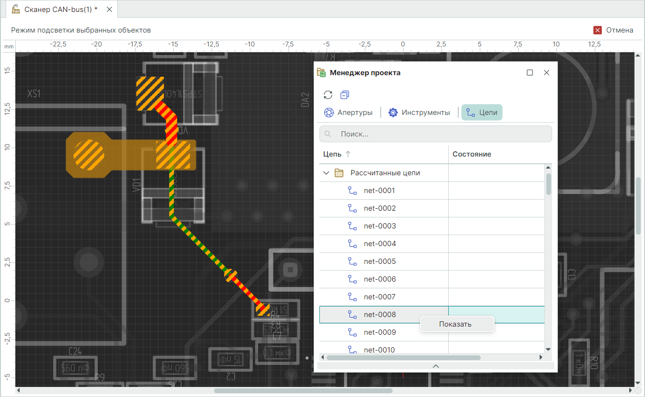Collapse the panel with the bottom chevron
The height and width of the screenshot is (397, 645).
(436, 366)
